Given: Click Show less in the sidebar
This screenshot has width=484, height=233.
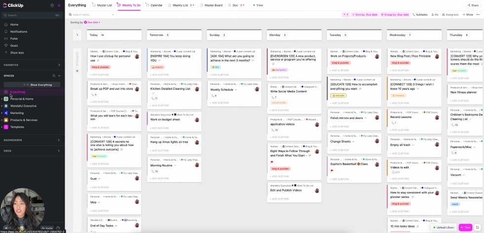Looking at the screenshot, I should point(17,53).
